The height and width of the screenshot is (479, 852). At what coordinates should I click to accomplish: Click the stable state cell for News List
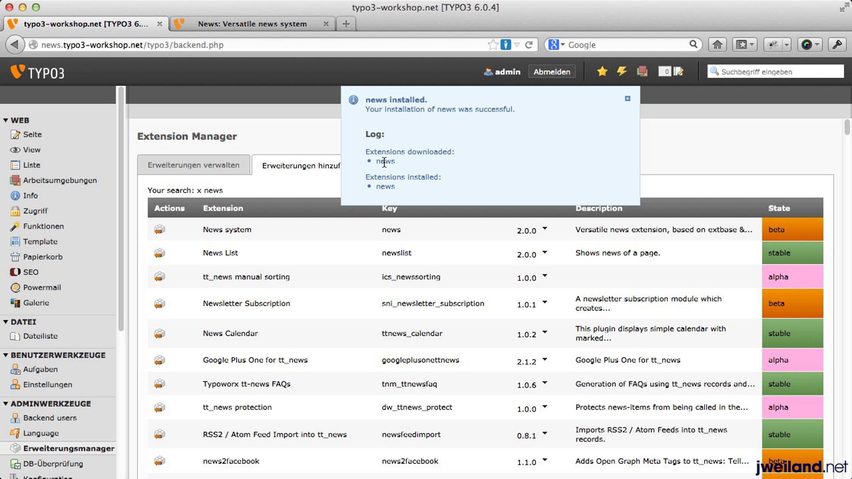[x=792, y=253]
